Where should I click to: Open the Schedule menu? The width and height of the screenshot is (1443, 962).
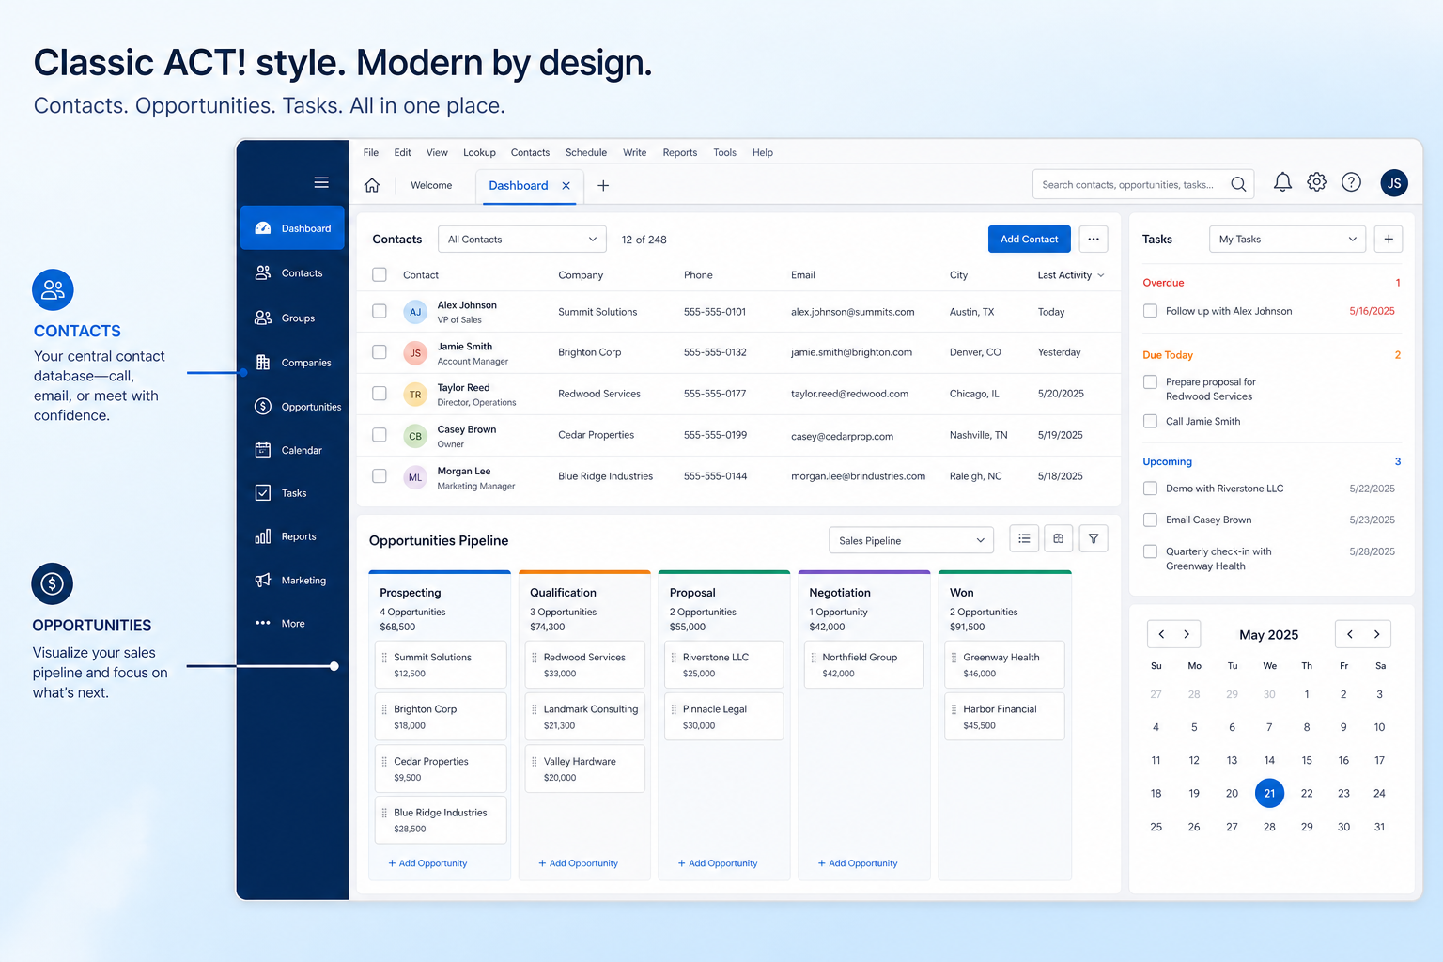click(586, 152)
